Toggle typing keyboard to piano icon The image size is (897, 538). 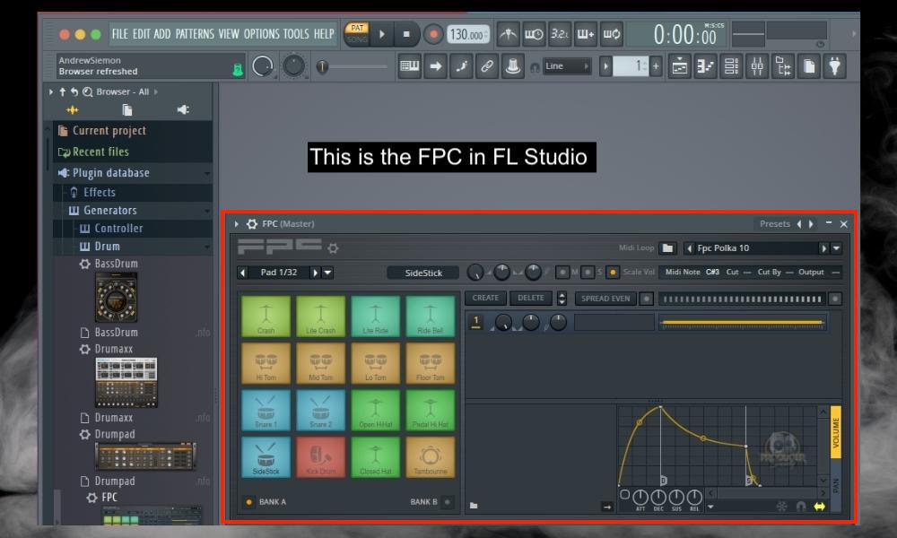click(x=410, y=66)
